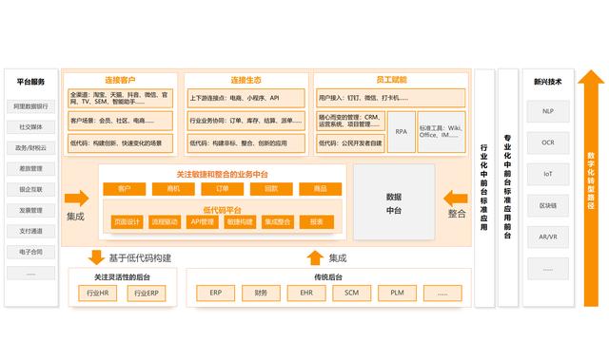The image size is (609, 342).
Task: Click the 专业化中前台标准应用前台 column
Action: tap(507, 188)
